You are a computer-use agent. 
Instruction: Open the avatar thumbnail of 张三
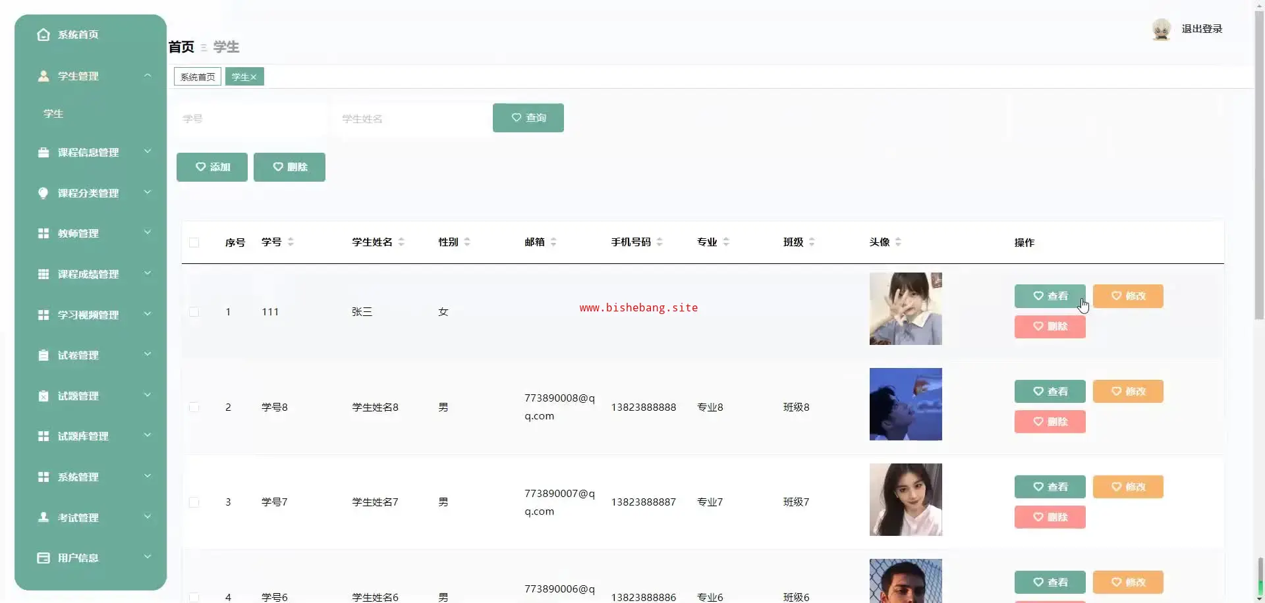[906, 309]
